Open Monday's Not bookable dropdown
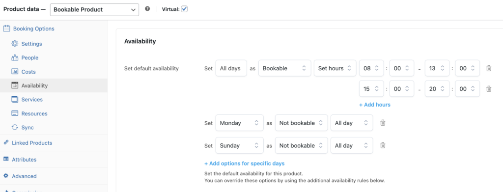This screenshot has width=503, height=192. pyautogui.click(x=301, y=123)
